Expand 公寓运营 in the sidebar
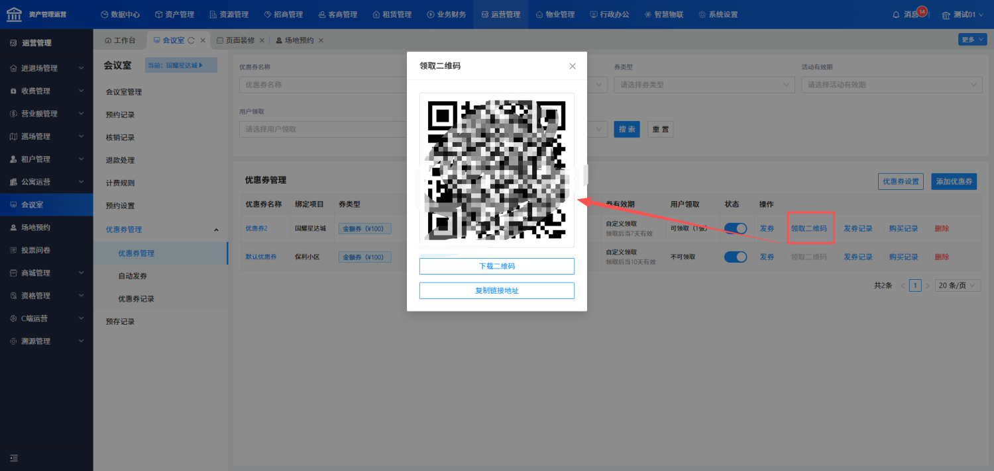The height and width of the screenshot is (471, 994). point(46,182)
